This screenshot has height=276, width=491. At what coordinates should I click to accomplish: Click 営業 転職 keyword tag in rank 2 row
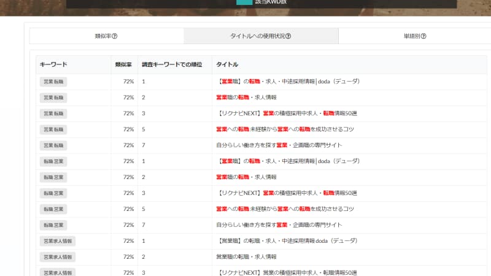coord(53,98)
